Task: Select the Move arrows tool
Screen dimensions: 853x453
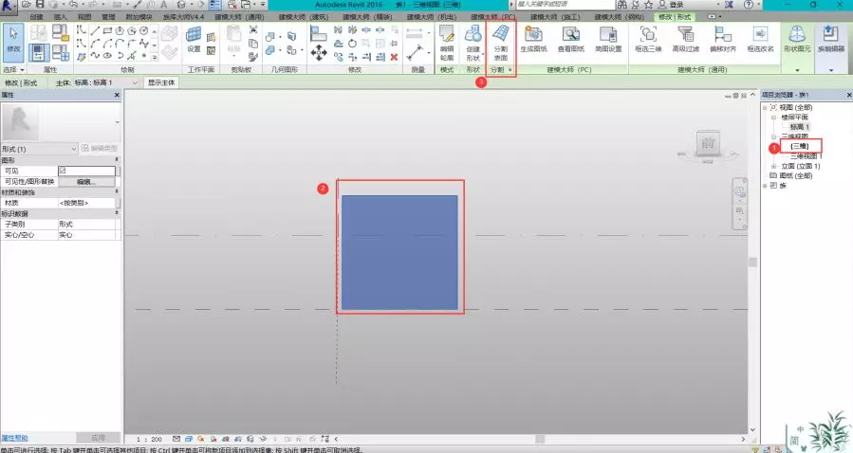Action: (319, 53)
